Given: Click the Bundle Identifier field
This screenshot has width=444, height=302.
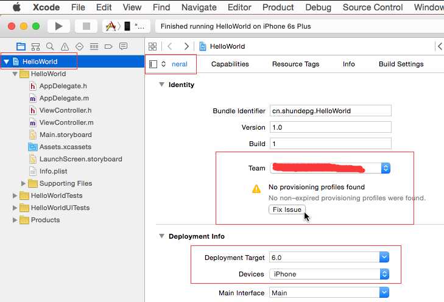Looking at the screenshot, I should [x=331, y=111].
